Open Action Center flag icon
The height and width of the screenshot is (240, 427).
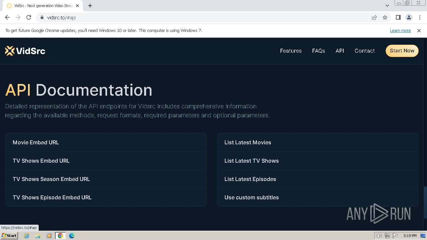pyautogui.click(x=395, y=236)
